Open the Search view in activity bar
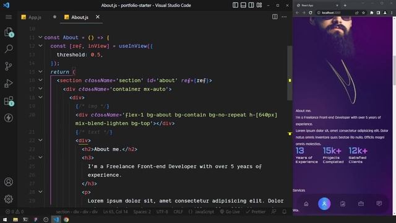Screen dimensions: 396x223 (9, 49)
